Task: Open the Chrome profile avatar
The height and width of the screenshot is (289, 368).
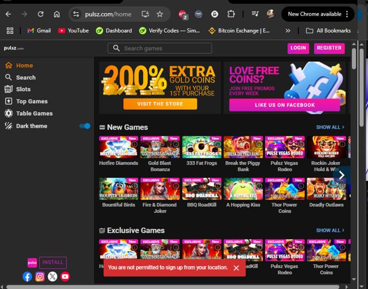Action: point(271,14)
